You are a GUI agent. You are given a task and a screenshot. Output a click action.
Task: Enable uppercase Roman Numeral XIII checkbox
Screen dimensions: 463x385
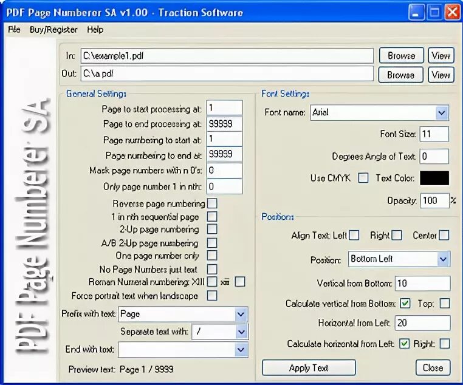pyautogui.click(x=212, y=281)
